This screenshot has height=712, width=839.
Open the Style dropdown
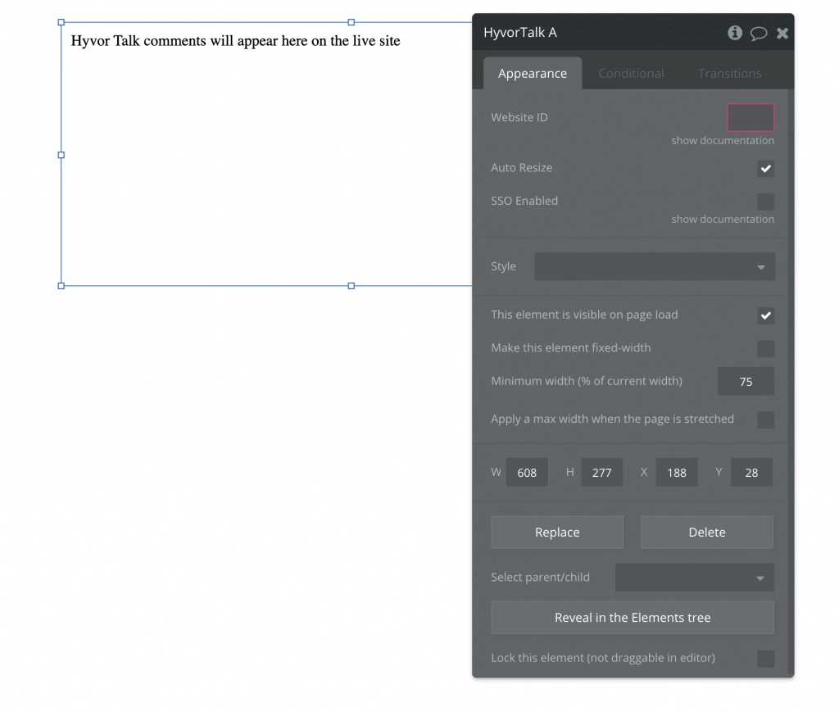[x=655, y=266]
